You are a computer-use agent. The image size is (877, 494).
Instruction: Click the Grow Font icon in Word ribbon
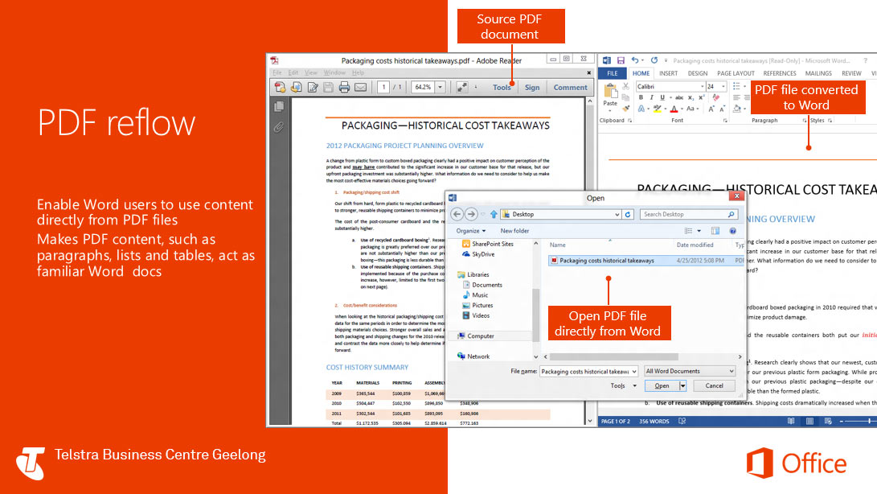click(711, 109)
